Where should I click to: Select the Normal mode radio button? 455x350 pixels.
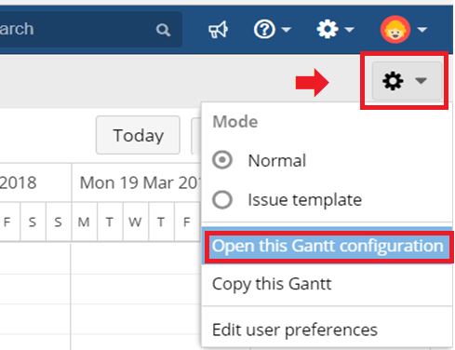(222, 160)
